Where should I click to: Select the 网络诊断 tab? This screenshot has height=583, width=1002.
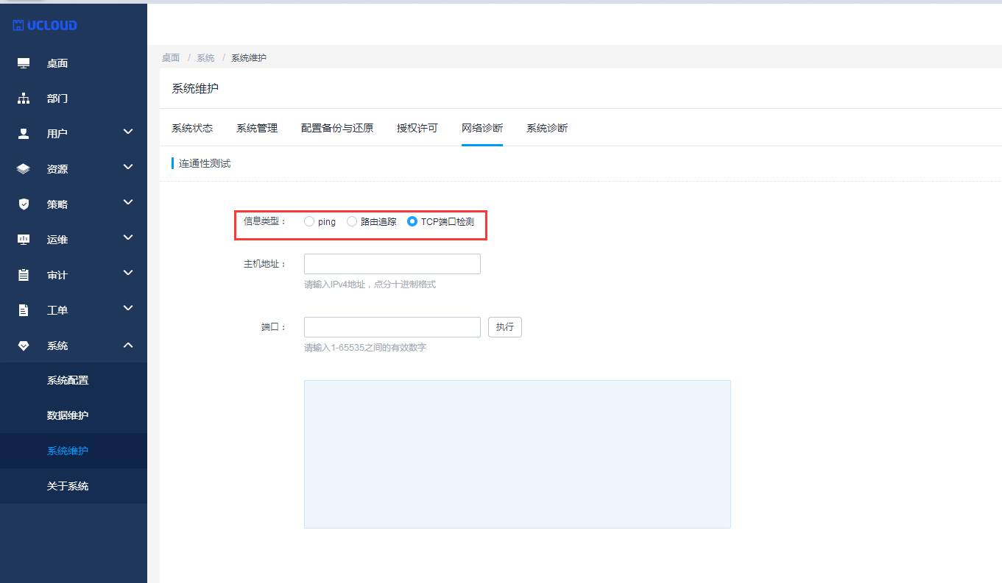(x=482, y=128)
